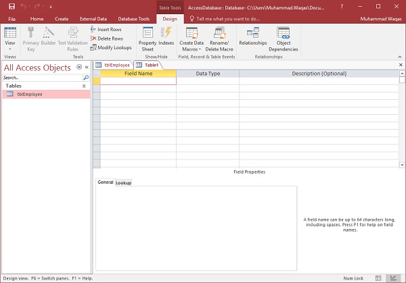Open the Property Sheet pane
The width and height of the screenshot is (406, 283).
[147, 37]
